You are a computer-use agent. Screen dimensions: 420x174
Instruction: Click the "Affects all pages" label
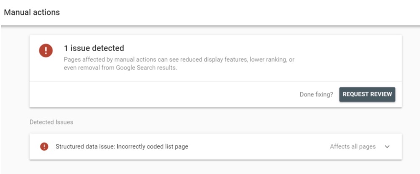(x=352, y=146)
